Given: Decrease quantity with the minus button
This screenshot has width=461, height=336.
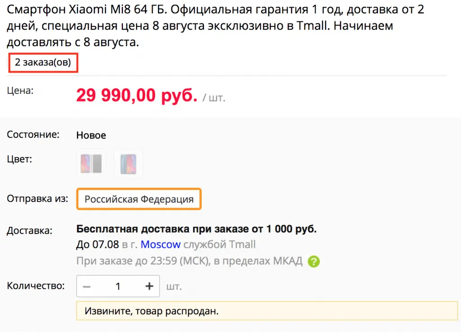Looking at the screenshot, I should tap(87, 286).
